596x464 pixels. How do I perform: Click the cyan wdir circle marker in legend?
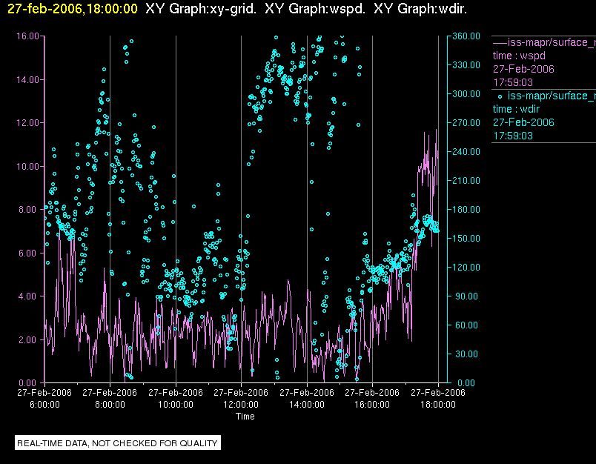point(500,96)
